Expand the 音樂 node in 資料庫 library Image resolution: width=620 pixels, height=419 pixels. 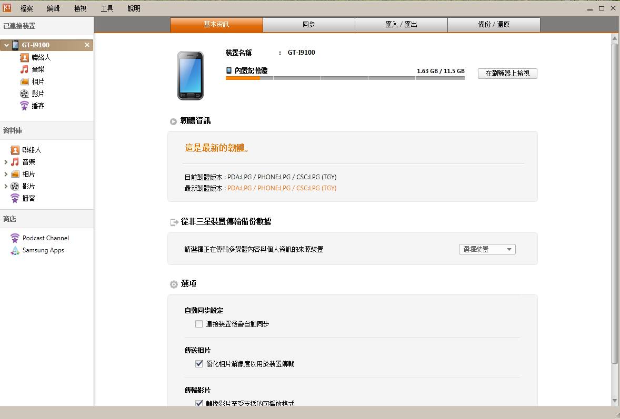(x=6, y=162)
